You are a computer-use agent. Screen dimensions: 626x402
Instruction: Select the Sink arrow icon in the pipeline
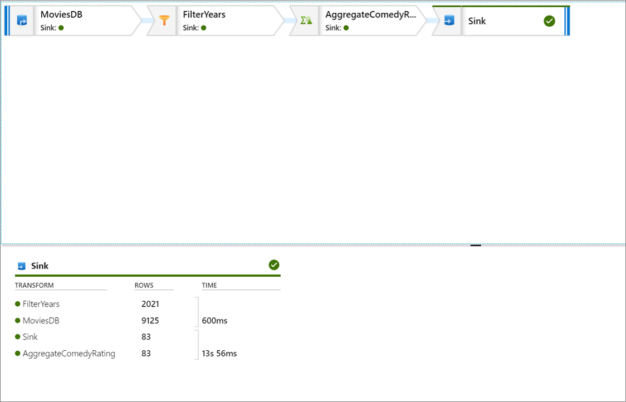click(448, 21)
